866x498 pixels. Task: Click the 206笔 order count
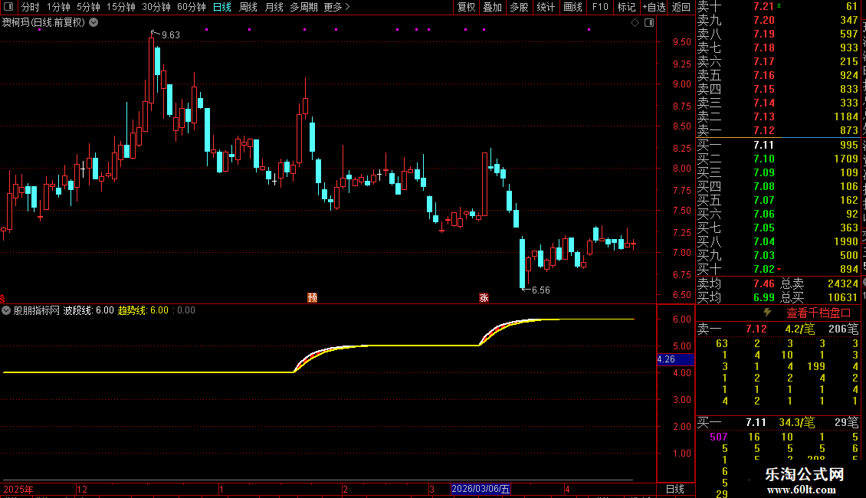click(x=843, y=329)
